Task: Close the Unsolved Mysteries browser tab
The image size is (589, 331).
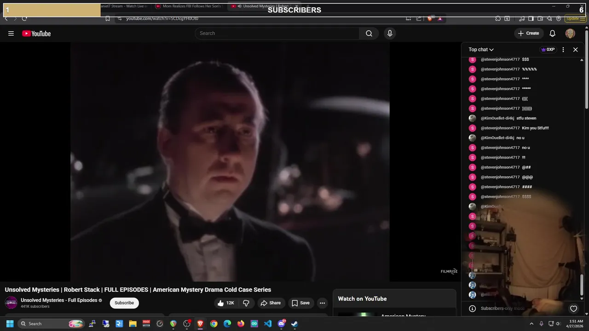Action: coord(297,6)
